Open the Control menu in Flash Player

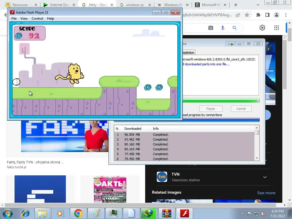coord(37,19)
